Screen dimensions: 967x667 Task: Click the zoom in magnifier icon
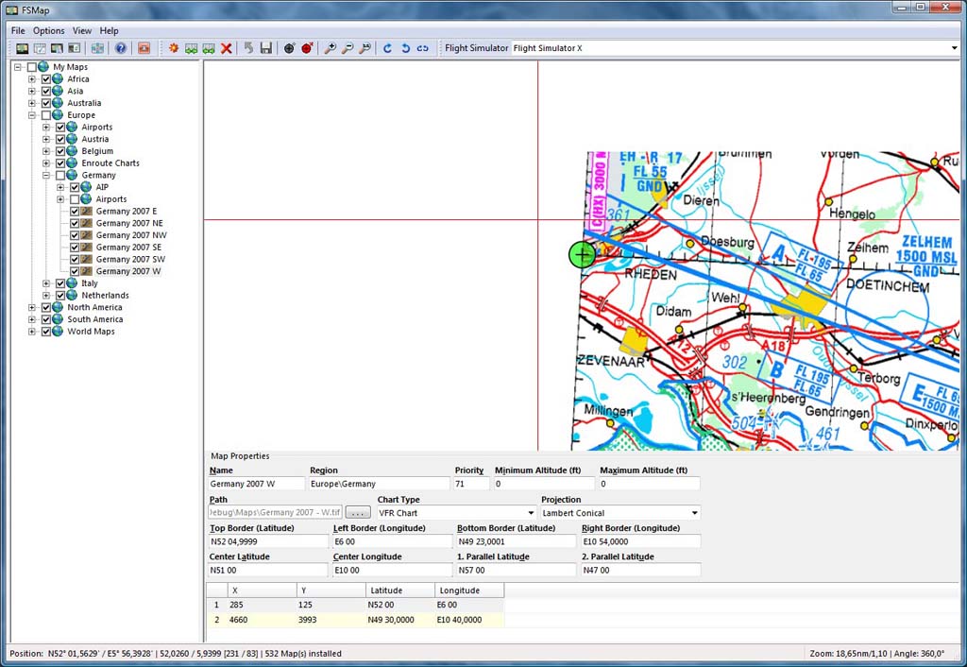coord(331,48)
